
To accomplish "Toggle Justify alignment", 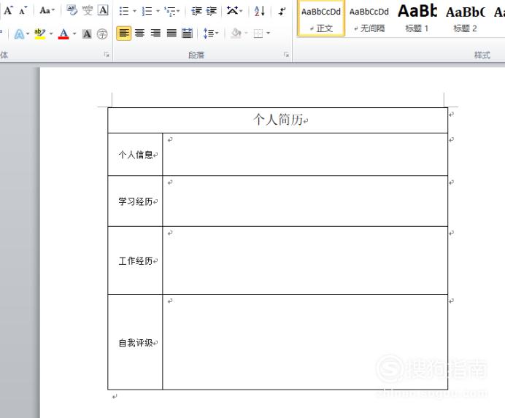I will pyautogui.click(x=171, y=33).
